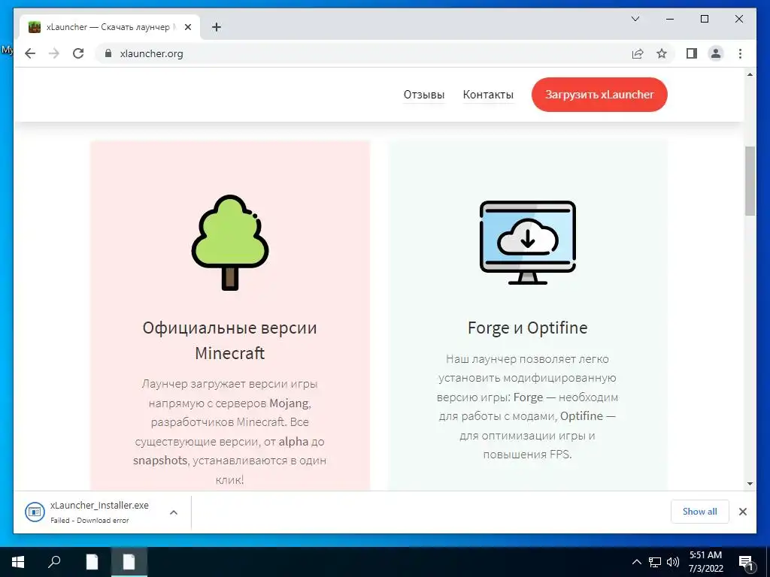View site info via padlock icon
The width and height of the screenshot is (770, 577).
pos(108,53)
